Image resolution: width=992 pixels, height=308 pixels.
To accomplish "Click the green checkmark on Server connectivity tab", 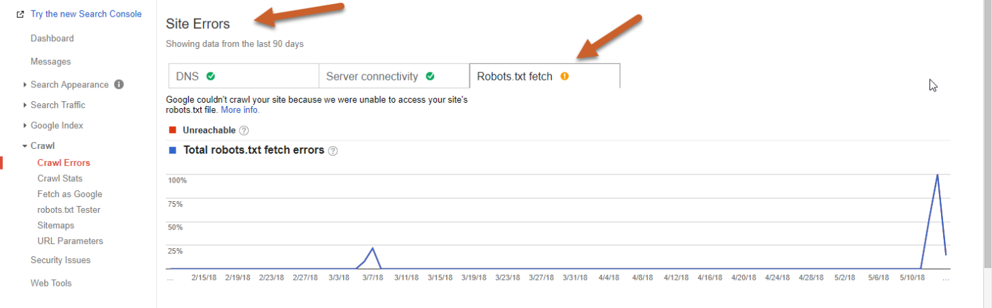I will [x=431, y=76].
